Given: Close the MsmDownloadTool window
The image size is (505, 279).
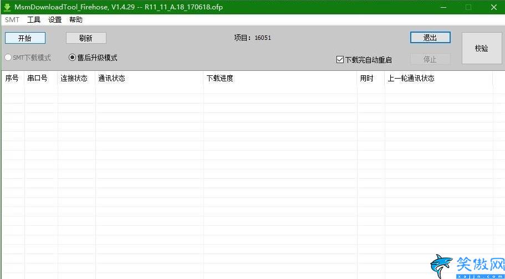Looking at the screenshot, I should tap(493, 7).
